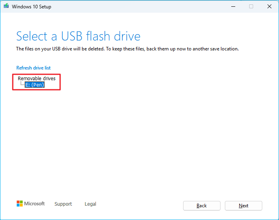The image size is (279, 220).
Task: Click the dotted tree connector beside E: (Pen)
Action: click(22, 85)
